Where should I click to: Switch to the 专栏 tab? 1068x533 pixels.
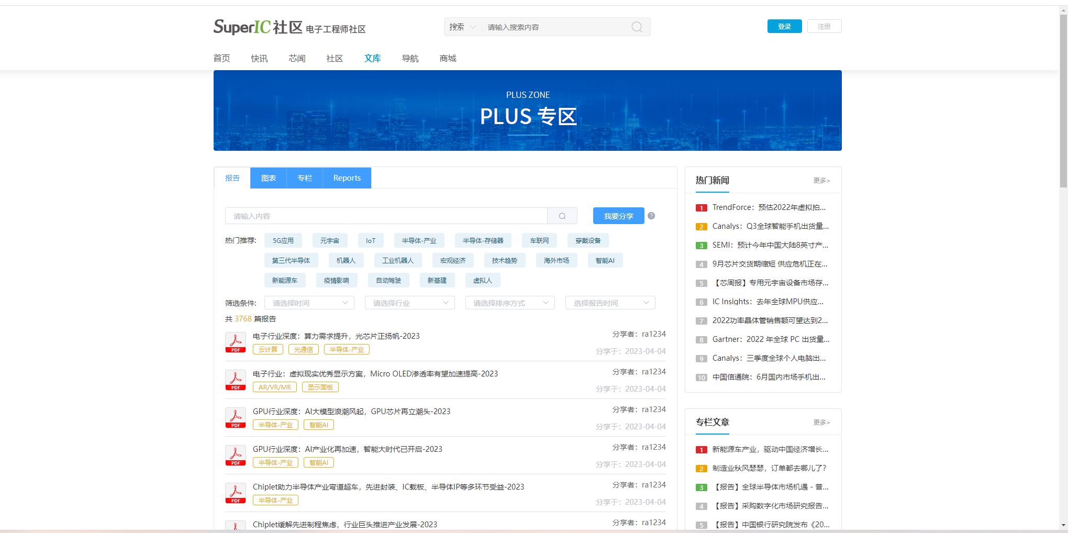click(305, 178)
